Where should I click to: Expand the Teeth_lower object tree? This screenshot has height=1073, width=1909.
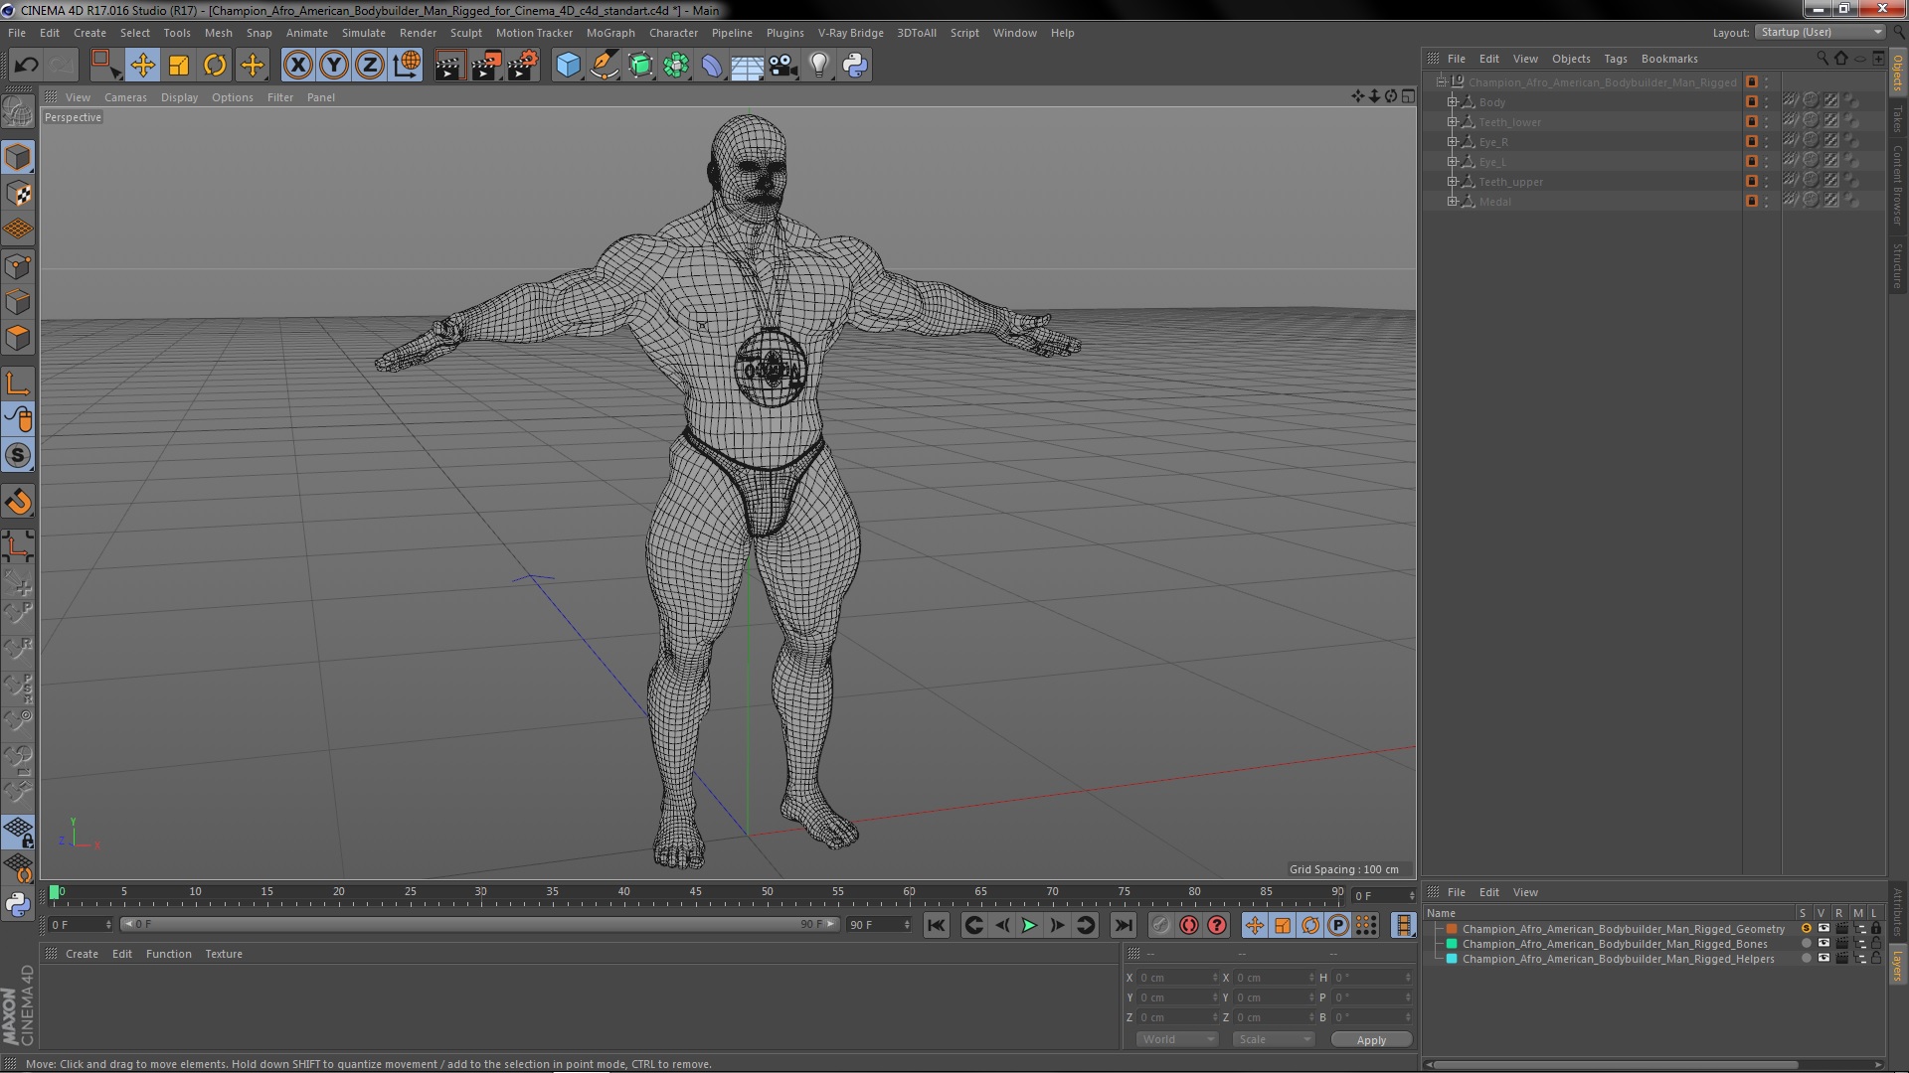(x=1452, y=122)
